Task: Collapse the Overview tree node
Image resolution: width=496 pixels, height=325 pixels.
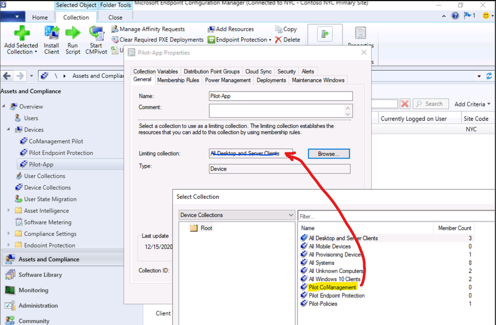Action: [x=4, y=107]
